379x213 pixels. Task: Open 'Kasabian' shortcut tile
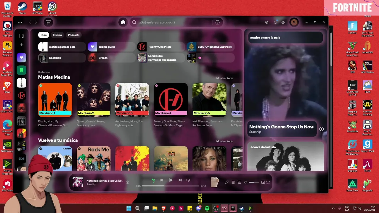[62, 58]
